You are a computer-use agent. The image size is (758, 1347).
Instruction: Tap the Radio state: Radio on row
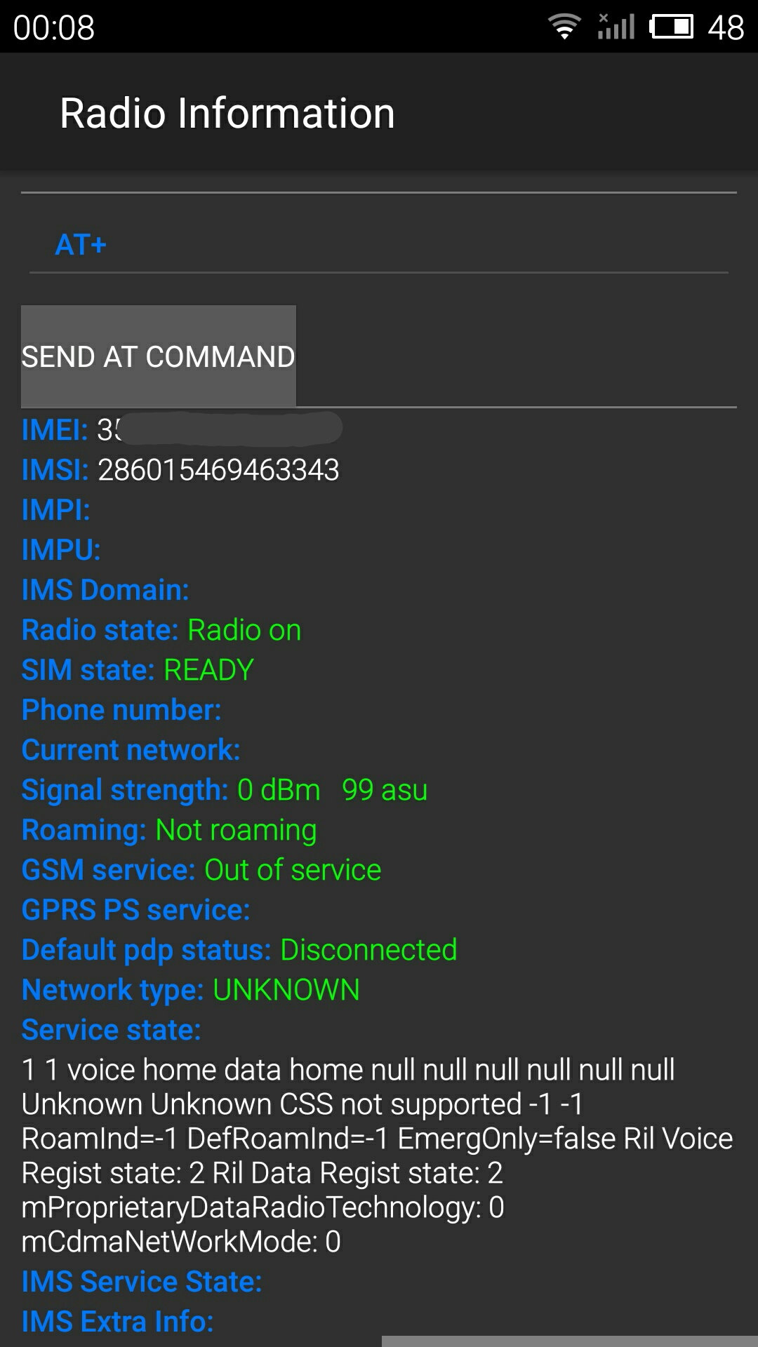coord(161,630)
